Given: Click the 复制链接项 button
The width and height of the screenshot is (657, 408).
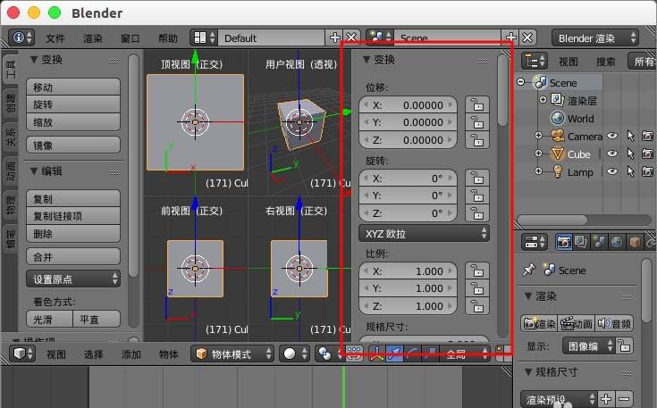Looking at the screenshot, I should pyautogui.click(x=73, y=216).
